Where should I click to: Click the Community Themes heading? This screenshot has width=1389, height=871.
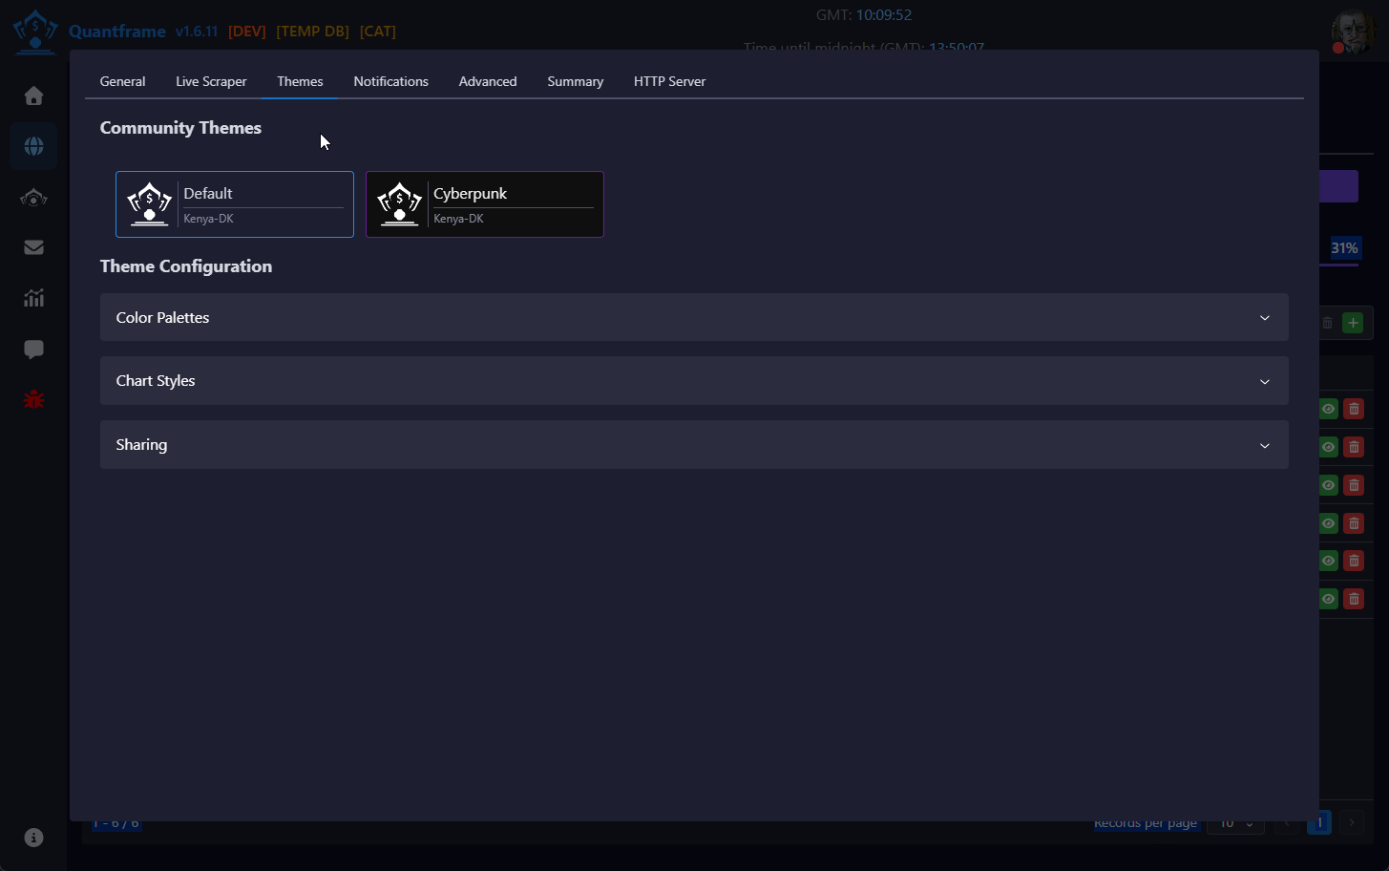180,128
